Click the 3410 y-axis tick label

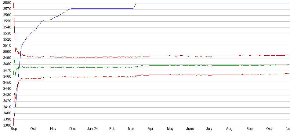tap(6, 107)
